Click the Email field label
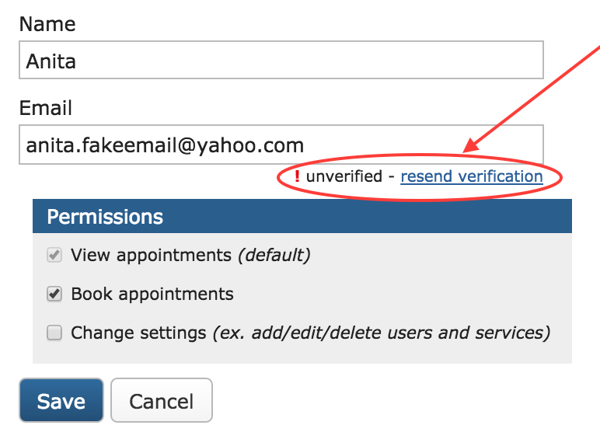 [x=46, y=108]
